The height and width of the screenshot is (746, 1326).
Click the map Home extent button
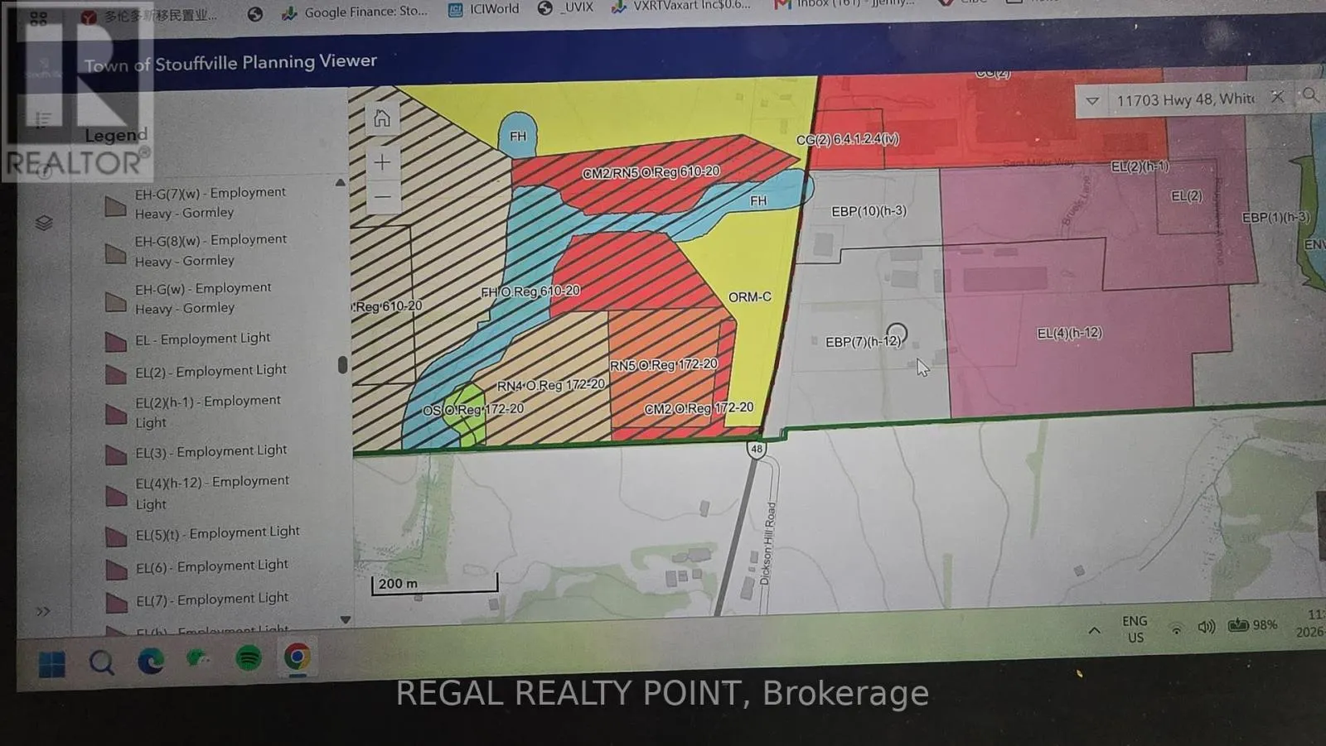click(382, 118)
